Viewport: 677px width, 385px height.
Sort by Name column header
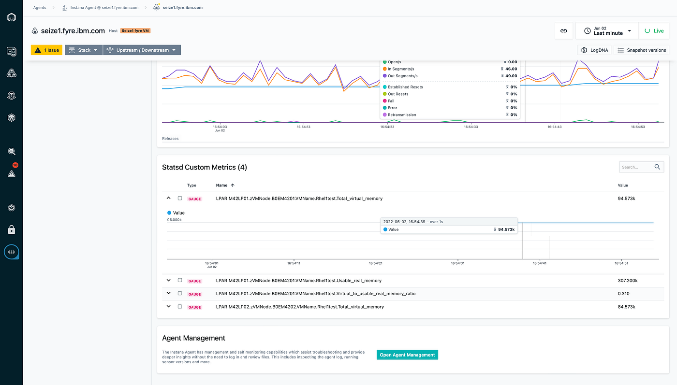222,185
